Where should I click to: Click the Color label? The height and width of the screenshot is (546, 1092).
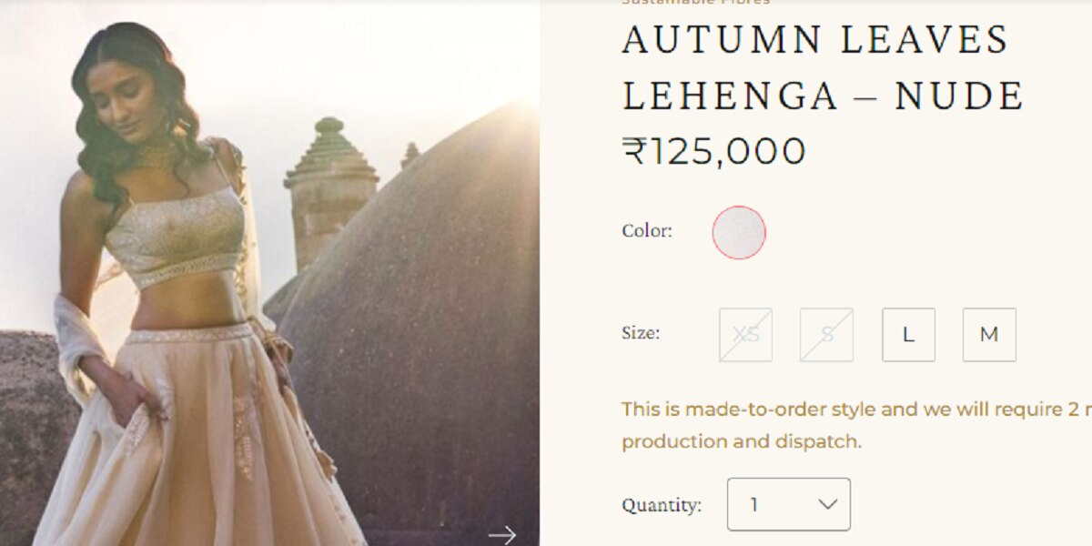[x=647, y=231]
